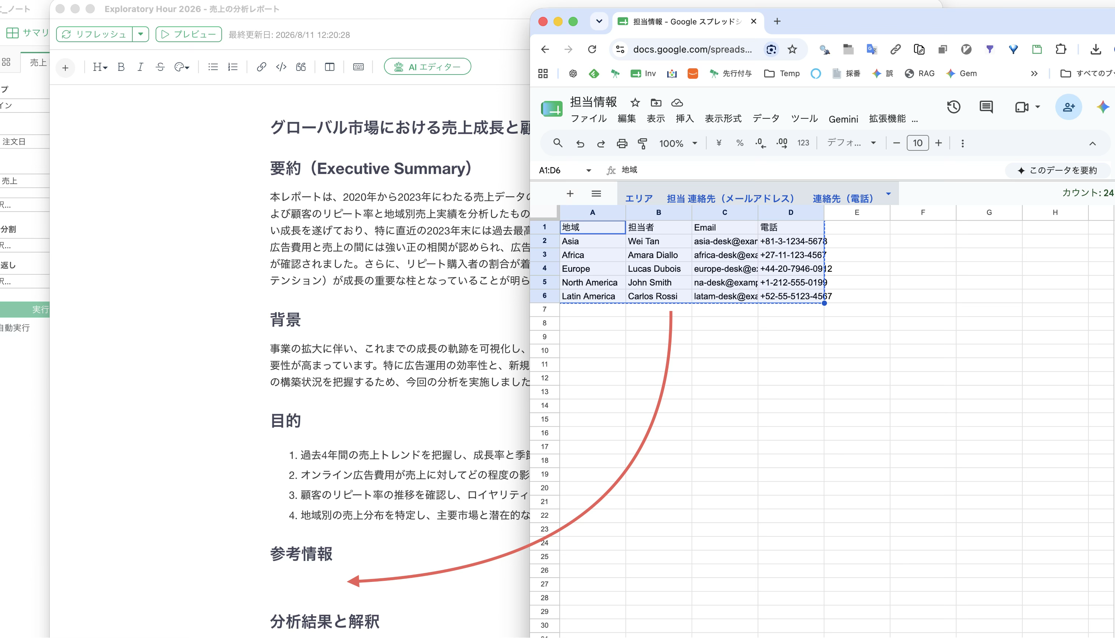Star the 担当情報 spreadsheet

[x=635, y=103]
